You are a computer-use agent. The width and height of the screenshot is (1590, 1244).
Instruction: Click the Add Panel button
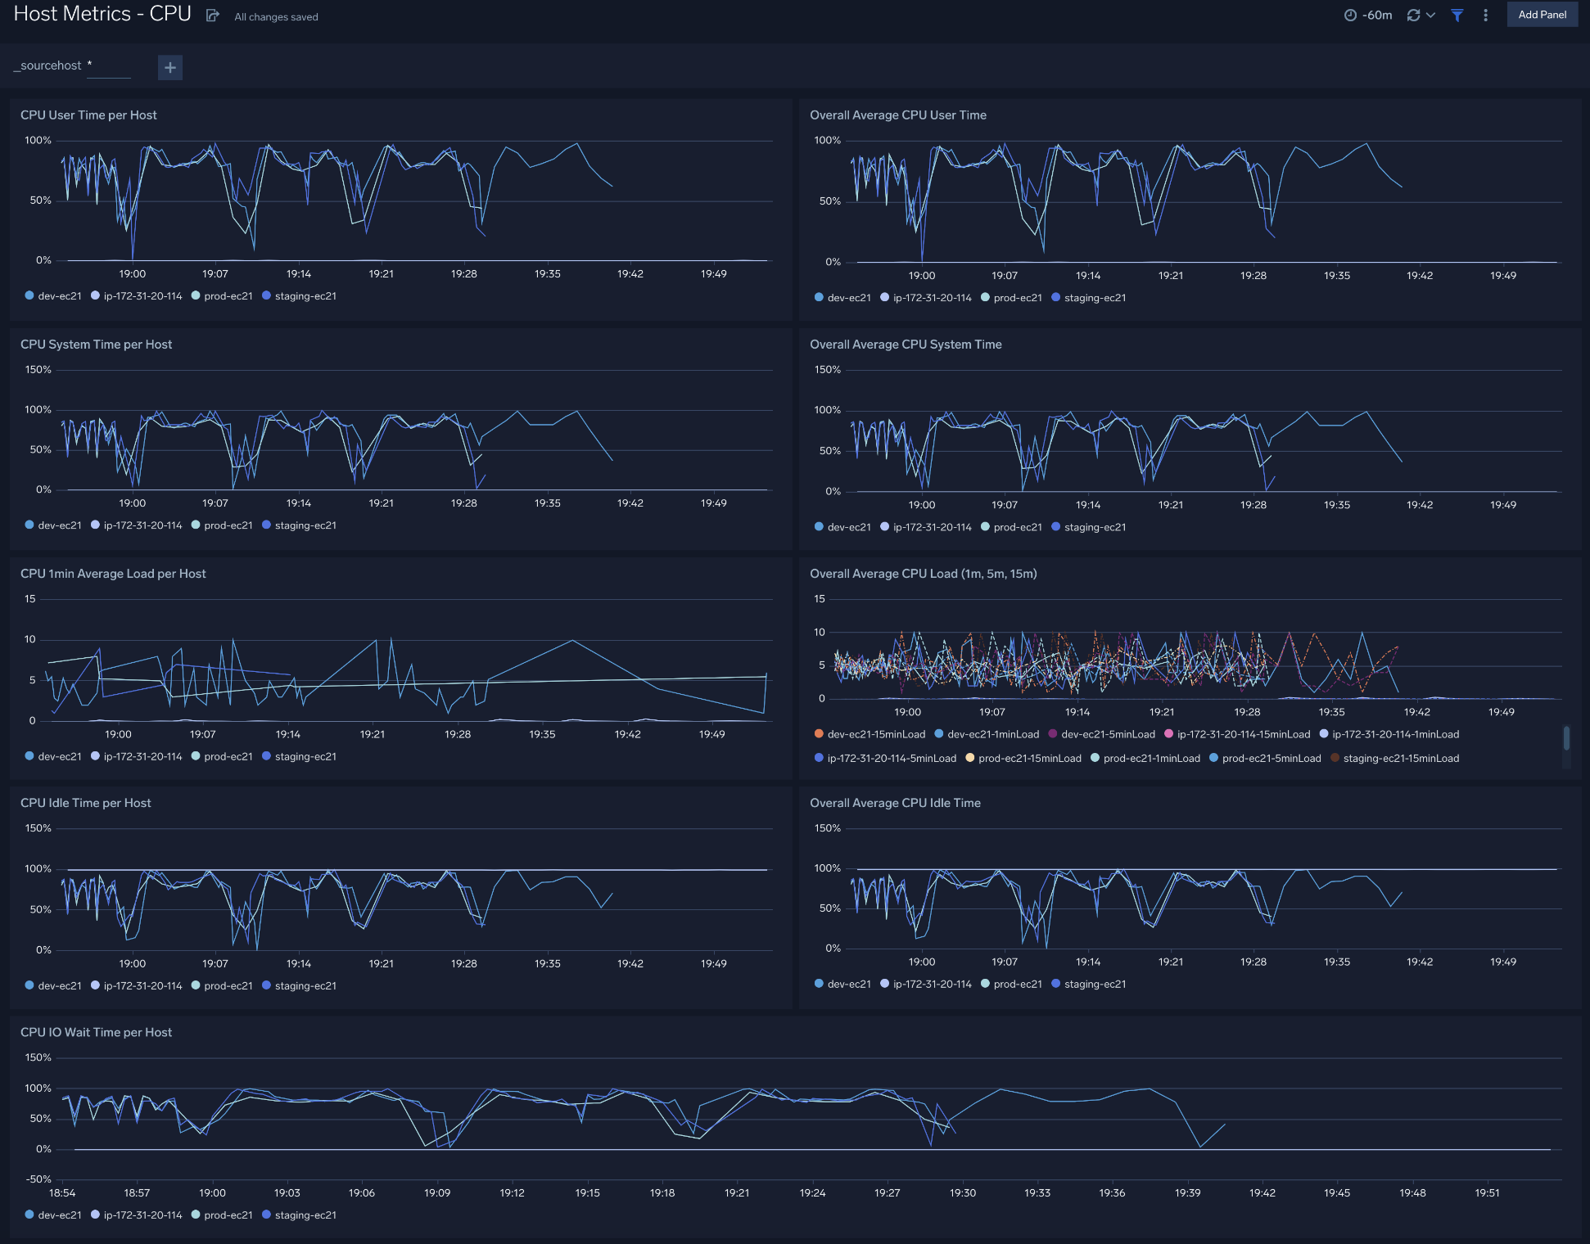(x=1542, y=14)
